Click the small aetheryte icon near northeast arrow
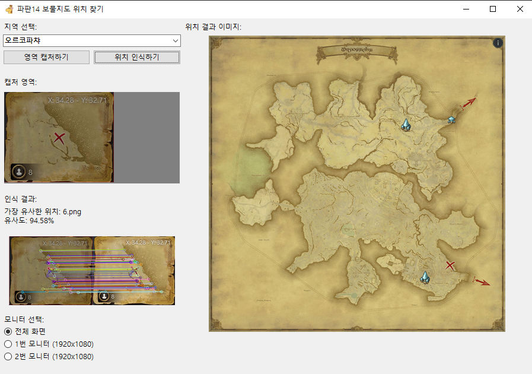This screenshot has height=374, width=532. tap(451, 119)
